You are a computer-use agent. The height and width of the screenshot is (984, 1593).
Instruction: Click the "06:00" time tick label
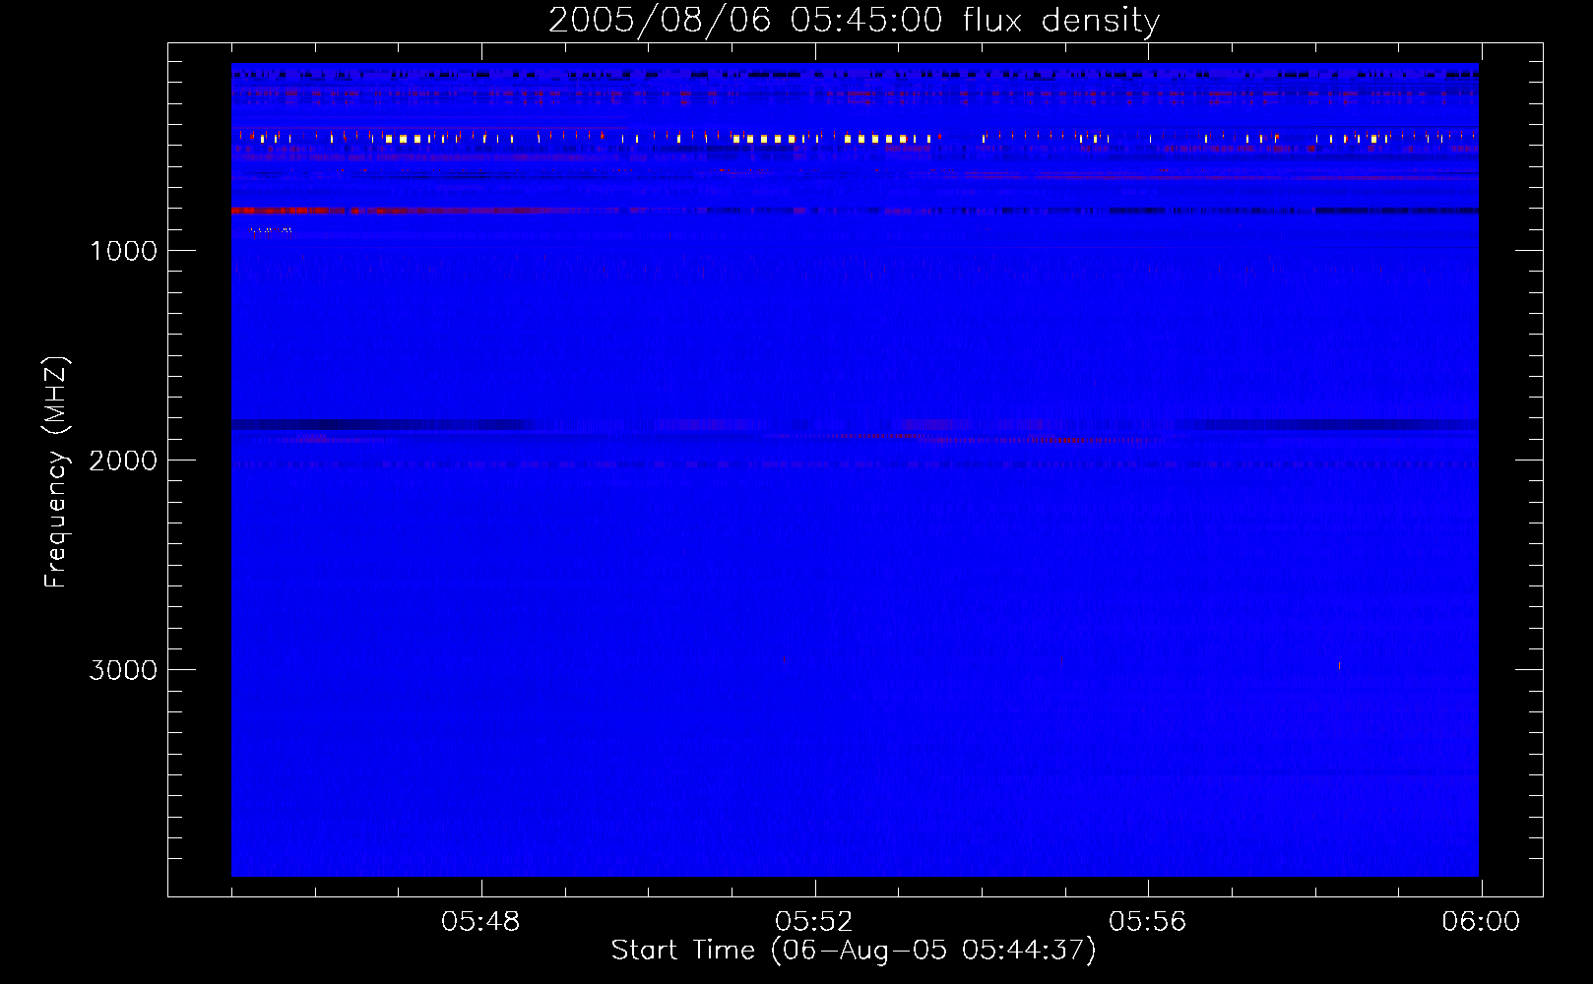tap(1481, 922)
